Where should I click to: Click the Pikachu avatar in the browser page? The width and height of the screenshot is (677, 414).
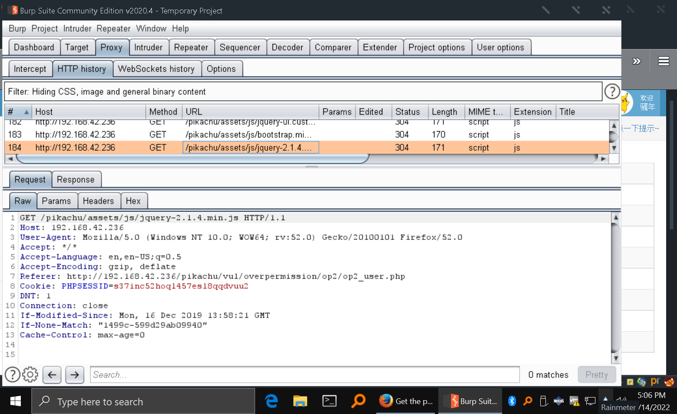tap(626, 103)
